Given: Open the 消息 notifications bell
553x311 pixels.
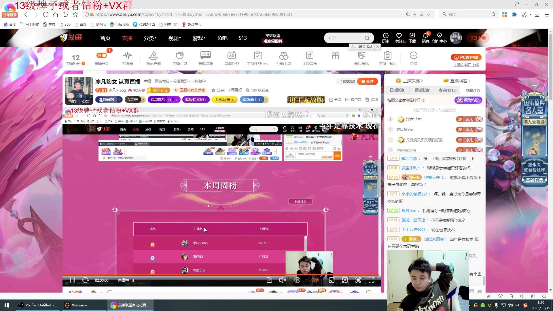Looking at the screenshot, I should [x=426, y=38].
